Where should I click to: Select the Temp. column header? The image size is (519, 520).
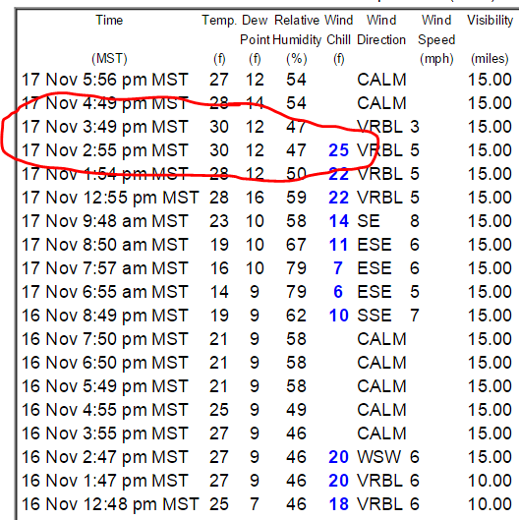pos(219,21)
